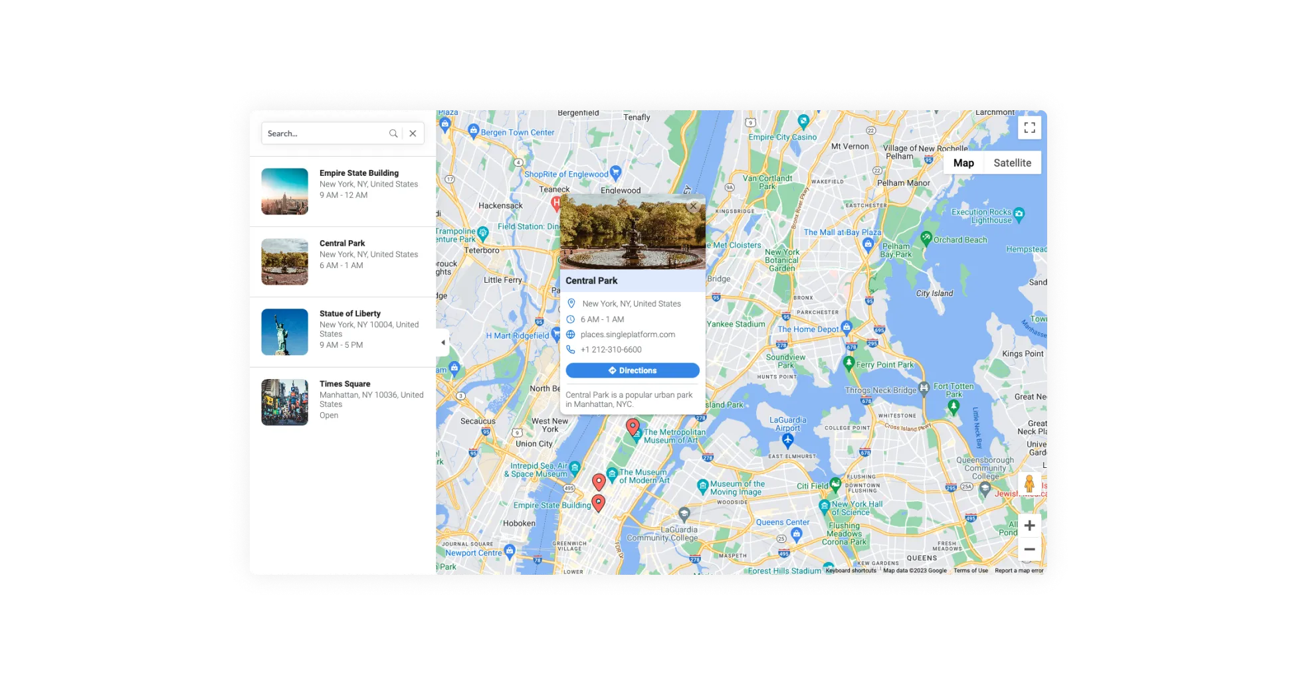Get Directions to Central Park
Image resolution: width=1297 pixels, height=685 pixels.
[x=633, y=370]
